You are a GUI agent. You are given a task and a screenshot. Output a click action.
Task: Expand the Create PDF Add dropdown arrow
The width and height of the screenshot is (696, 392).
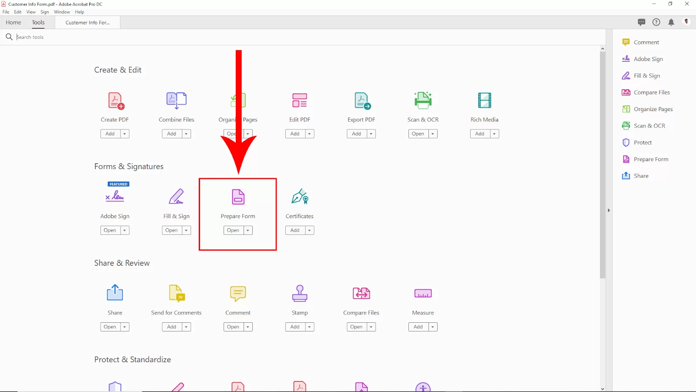tap(125, 134)
